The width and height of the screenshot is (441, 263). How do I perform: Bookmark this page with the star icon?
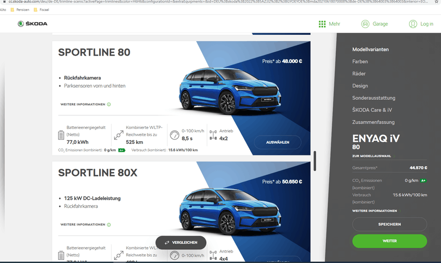tap(437, 2)
